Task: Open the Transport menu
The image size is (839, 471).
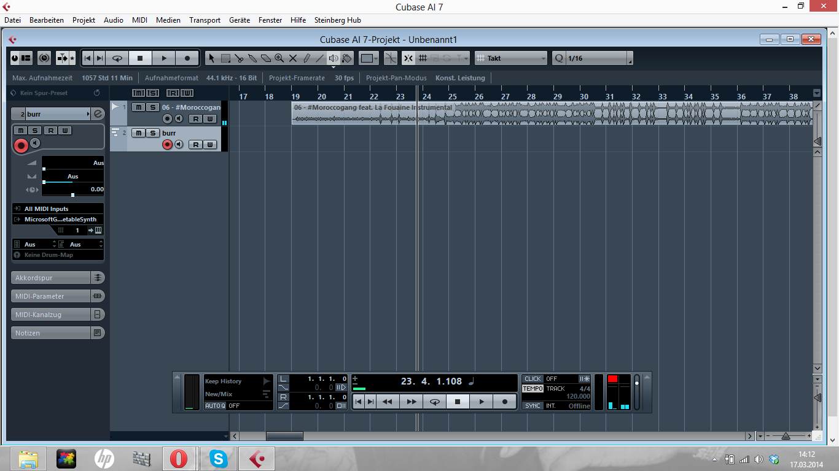Action: tap(205, 20)
